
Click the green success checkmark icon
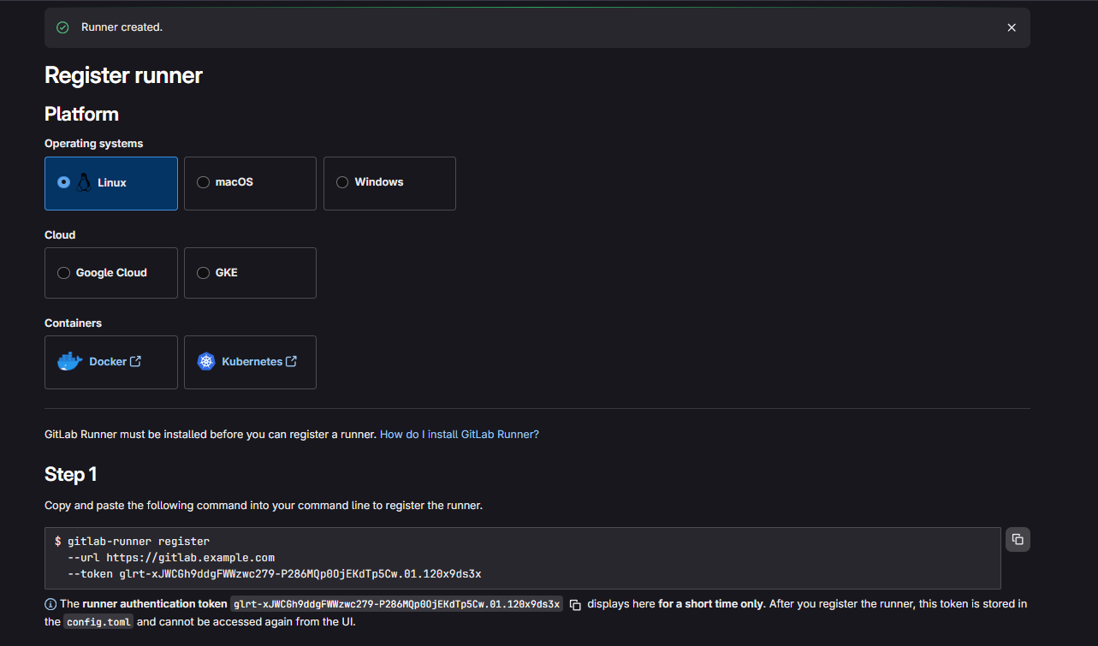click(62, 27)
